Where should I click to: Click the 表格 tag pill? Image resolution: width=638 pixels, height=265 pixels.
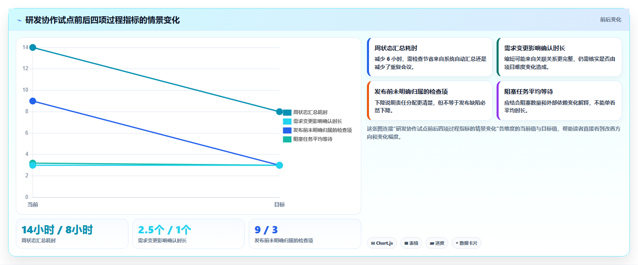click(x=411, y=243)
